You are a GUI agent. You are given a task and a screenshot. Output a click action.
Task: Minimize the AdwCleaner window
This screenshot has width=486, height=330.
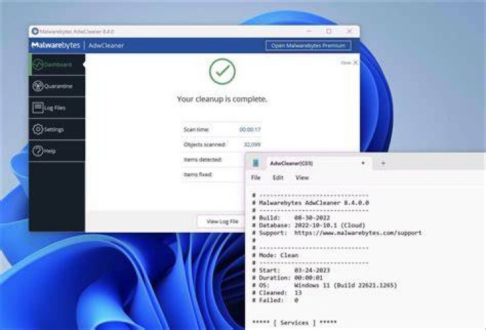(308, 31)
